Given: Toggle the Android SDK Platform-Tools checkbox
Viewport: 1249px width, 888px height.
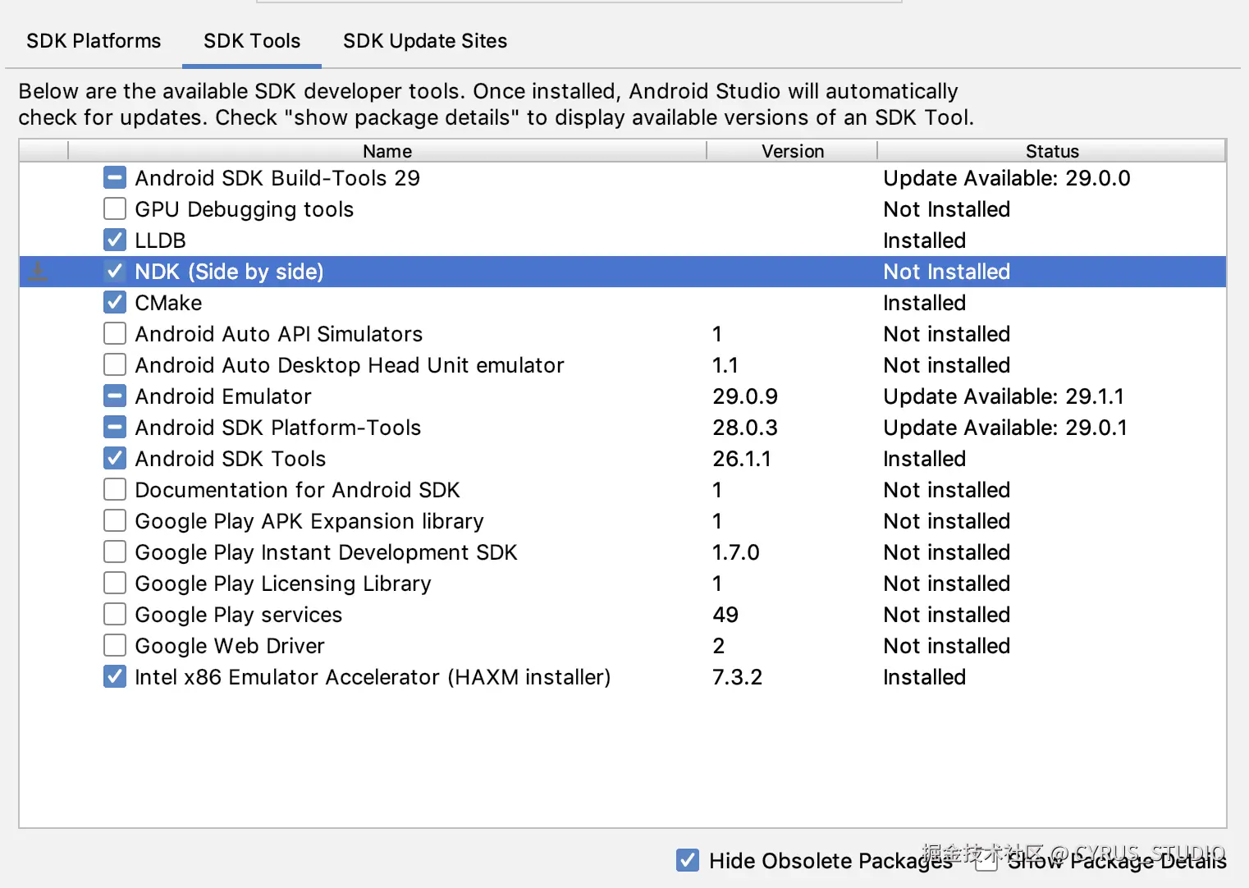Looking at the screenshot, I should coord(115,428).
